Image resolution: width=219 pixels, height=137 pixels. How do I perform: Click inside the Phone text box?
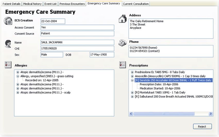click(171, 51)
